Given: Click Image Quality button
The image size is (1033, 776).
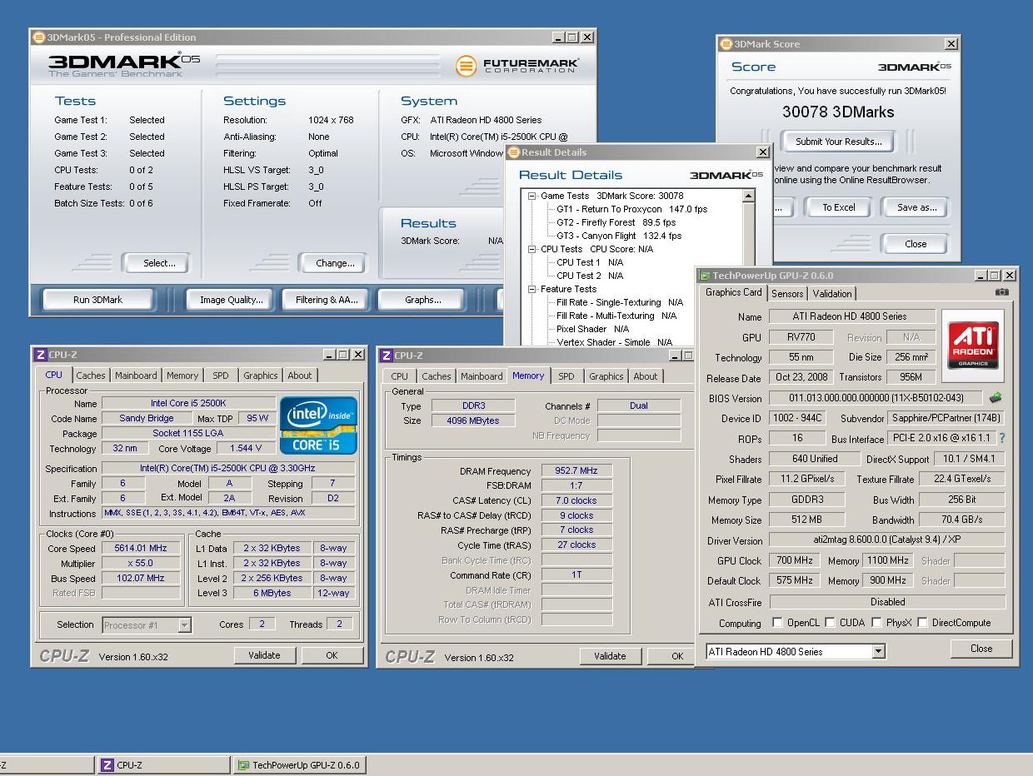Looking at the screenshot, I should click(x=231, y=300).
